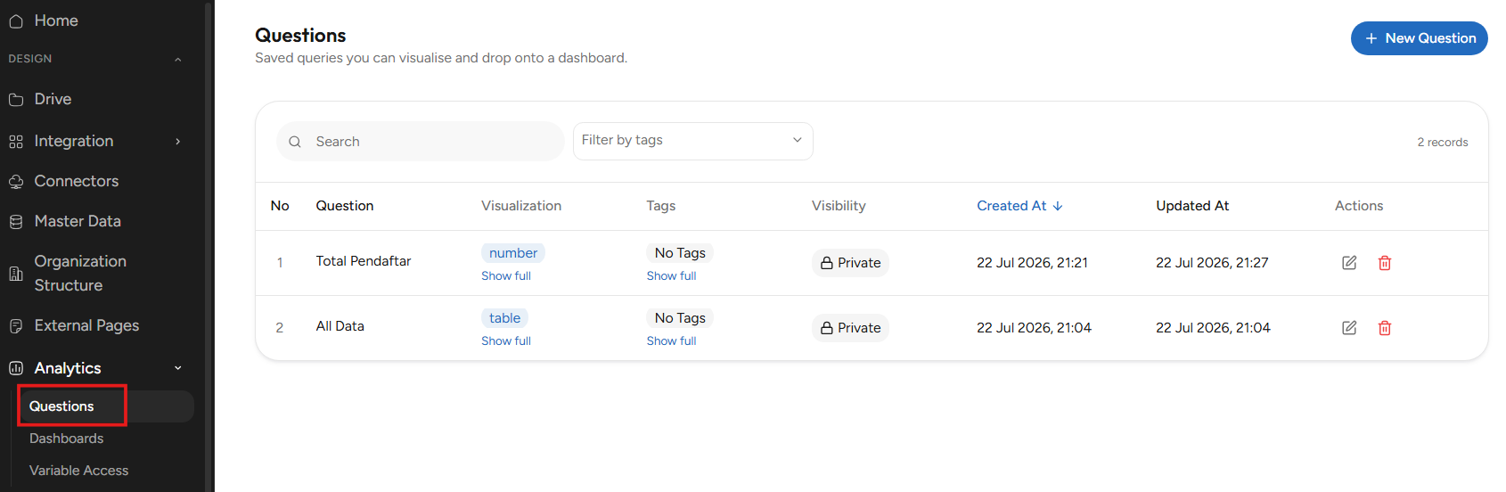Click the New Question button
Image resolution: width=1506 pixels, height=492 pixels.
[x=1419, y=38]
